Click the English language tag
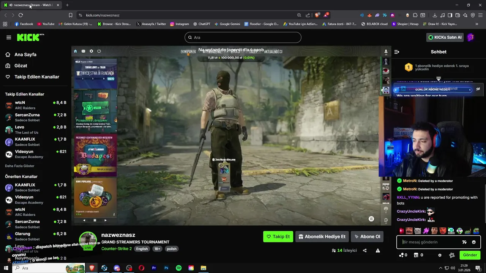The height and width of the screenshot is (273, 486). tap(142, 249)
